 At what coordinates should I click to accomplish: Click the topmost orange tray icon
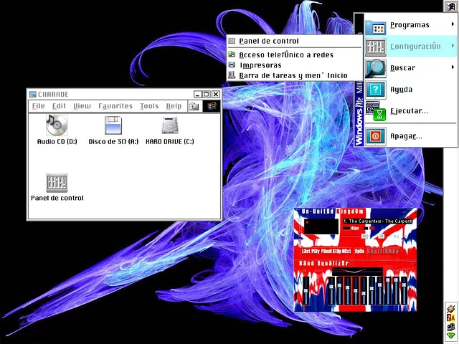(451, 309)
